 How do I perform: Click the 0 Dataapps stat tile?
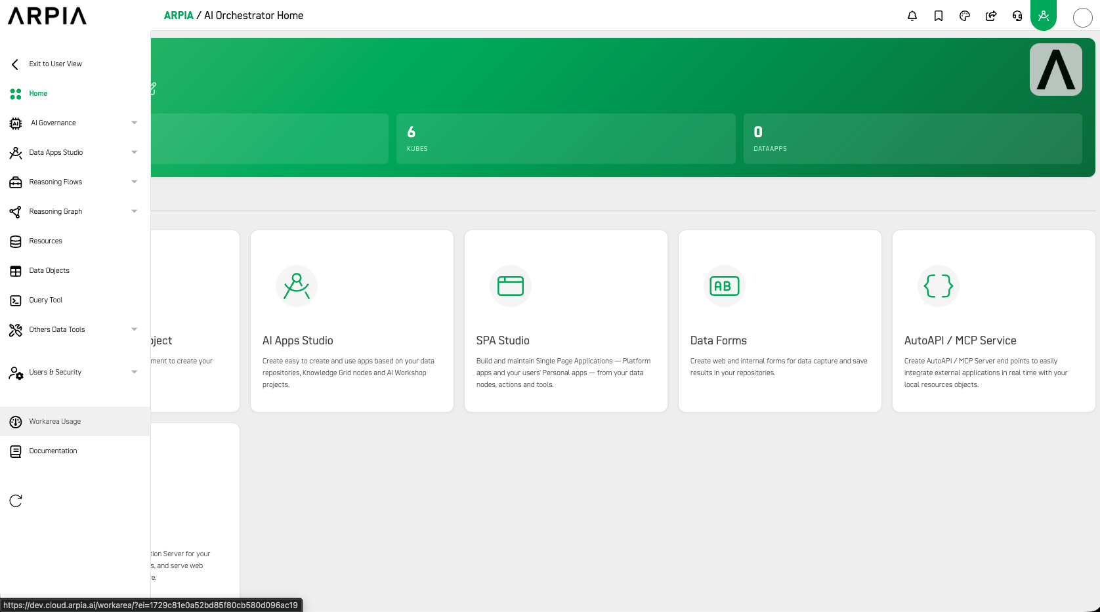coord(913,138)
